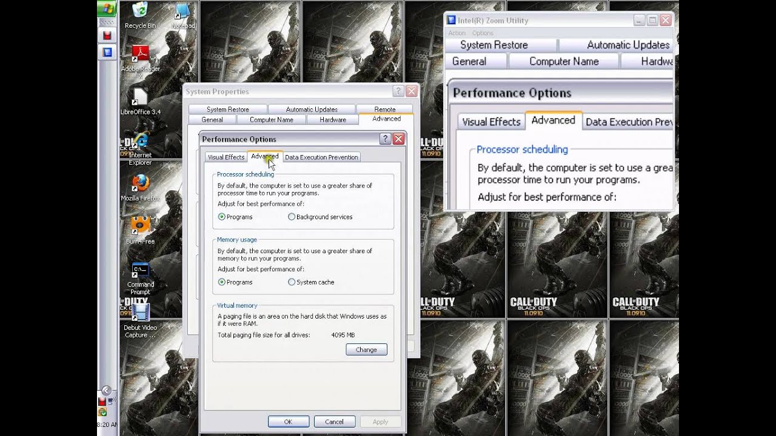
Task: Switch to the Computer Name tab in System Properties
Action: pos(272,120)
